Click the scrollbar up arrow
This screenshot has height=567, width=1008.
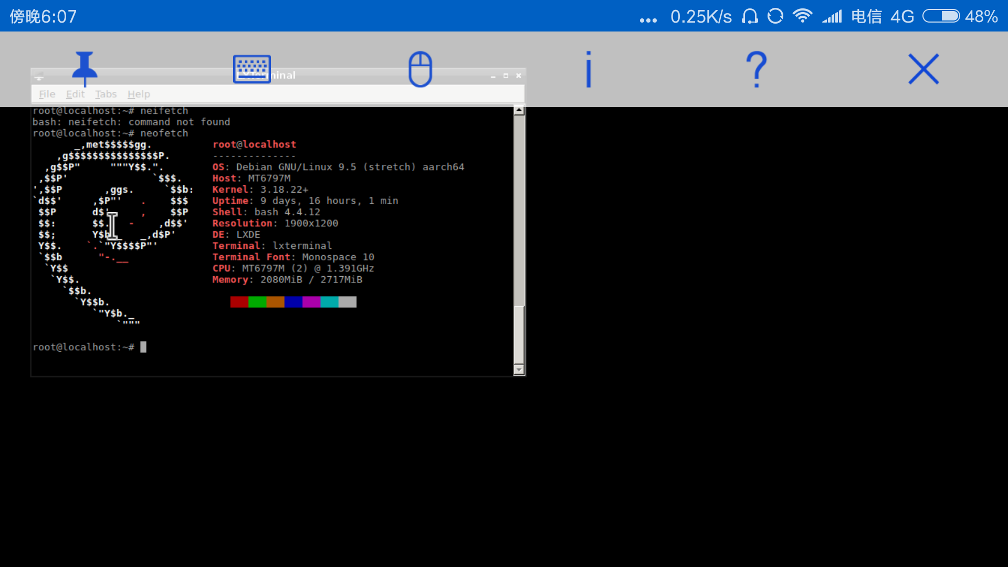click(x=519, y=110)
